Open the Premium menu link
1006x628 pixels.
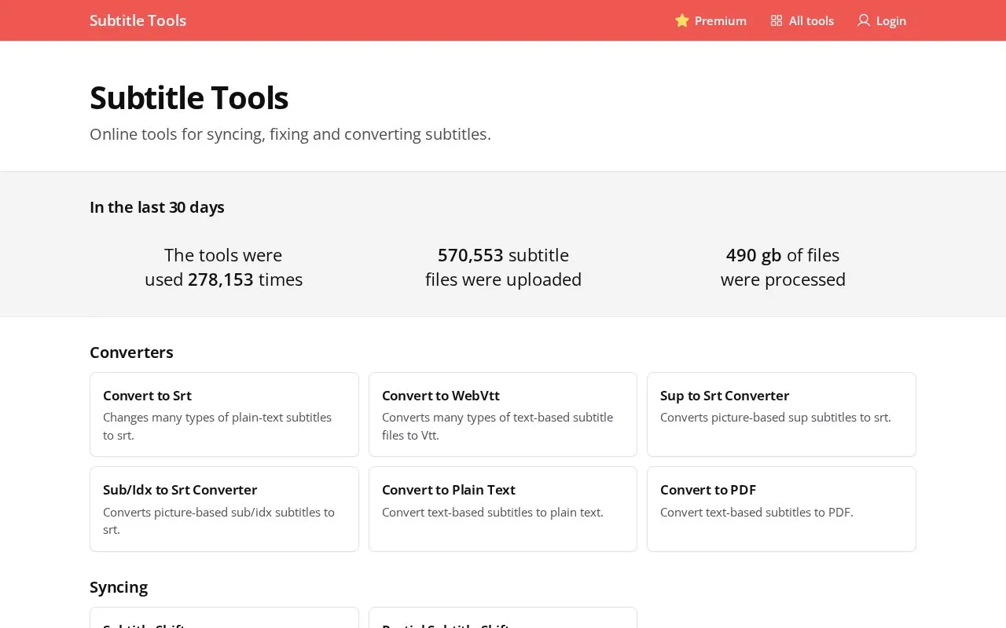click(710, 20)
